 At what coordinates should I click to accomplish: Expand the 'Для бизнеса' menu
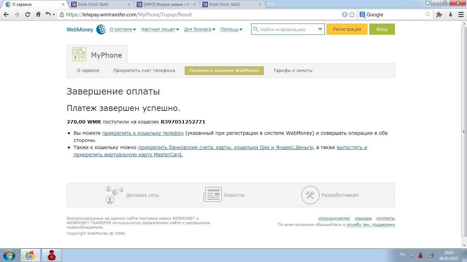point(200,29)
